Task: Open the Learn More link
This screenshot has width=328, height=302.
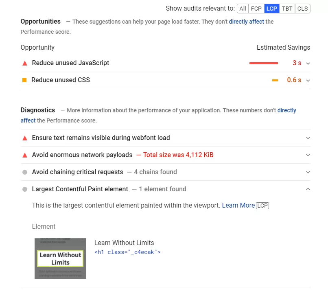Action: (238, 206)
